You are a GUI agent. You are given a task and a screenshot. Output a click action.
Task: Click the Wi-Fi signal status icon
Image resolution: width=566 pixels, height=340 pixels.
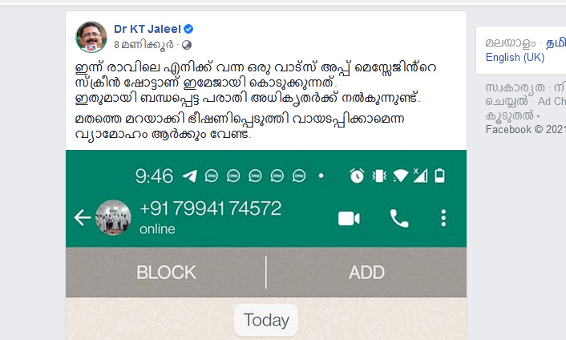click(x=400, y=176)
